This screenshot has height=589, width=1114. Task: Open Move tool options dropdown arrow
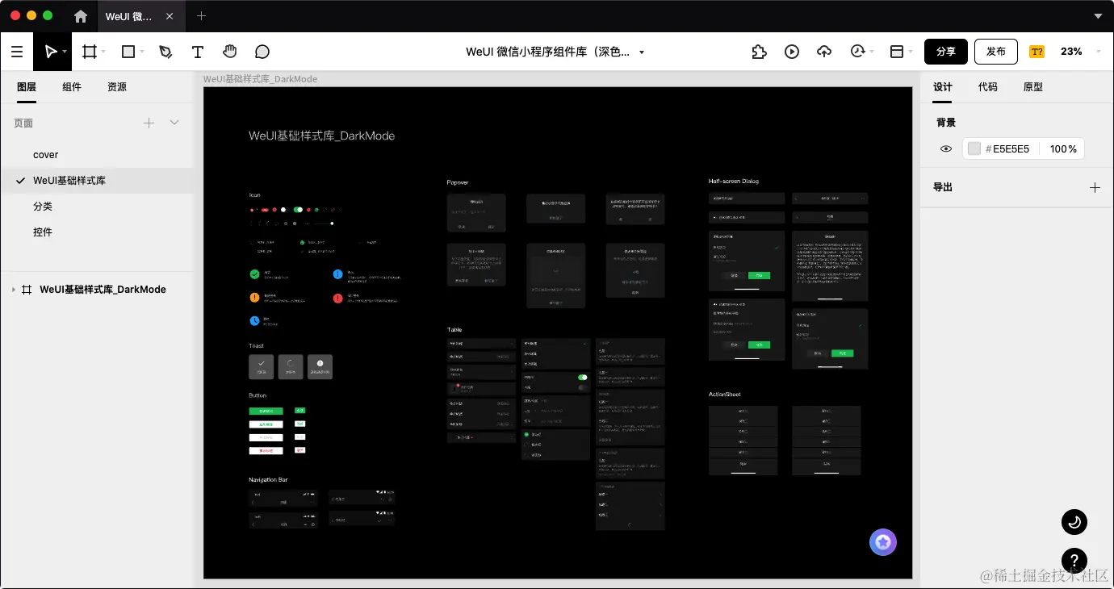[x=64, y=52]
